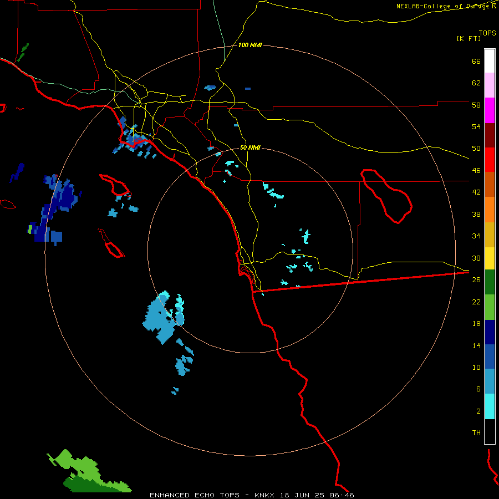Pick the dark orange legend swatch
Viewport: 499px width, 499px height.
coord(490,184)
